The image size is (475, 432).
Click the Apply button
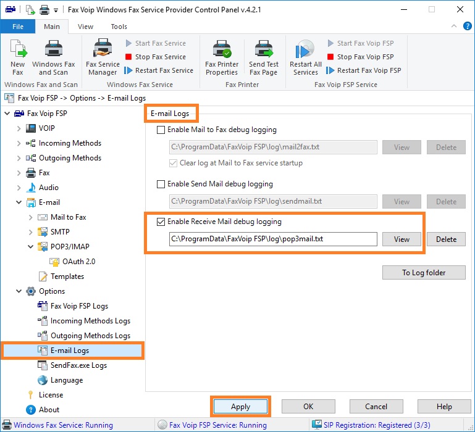coord(240,406)
